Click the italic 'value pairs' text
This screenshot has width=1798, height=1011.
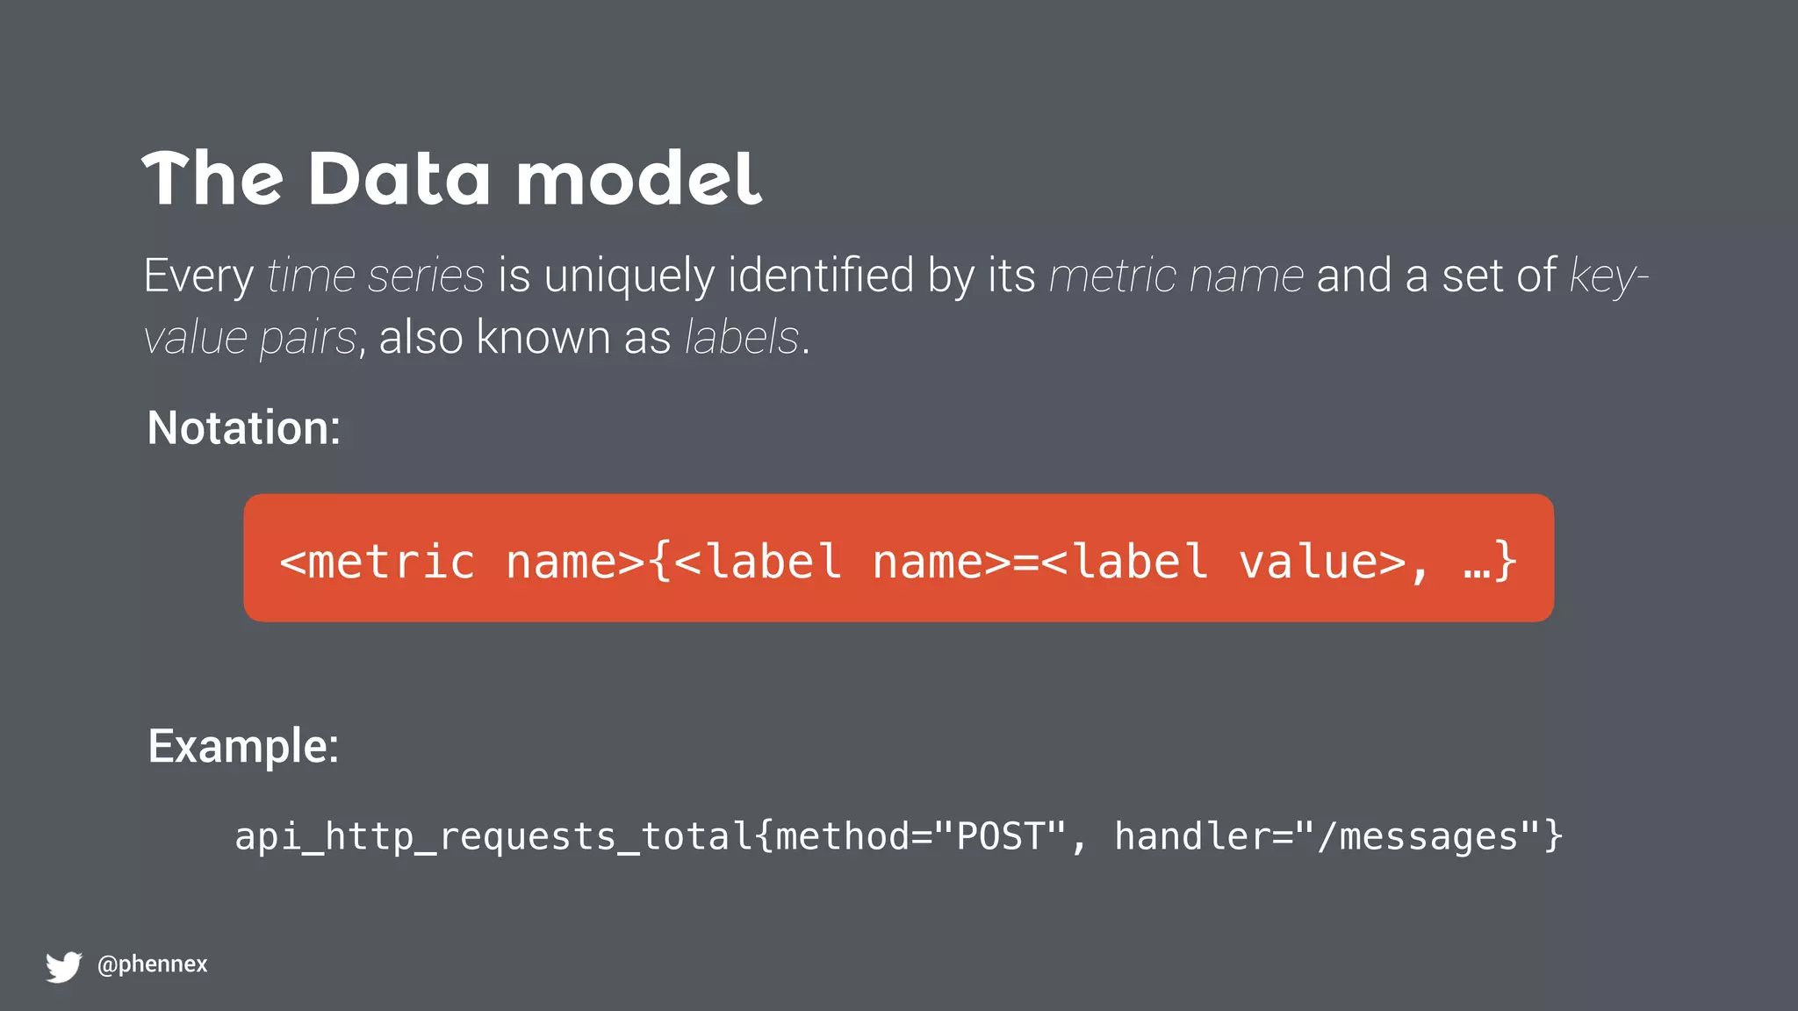[x=251, y=339]
